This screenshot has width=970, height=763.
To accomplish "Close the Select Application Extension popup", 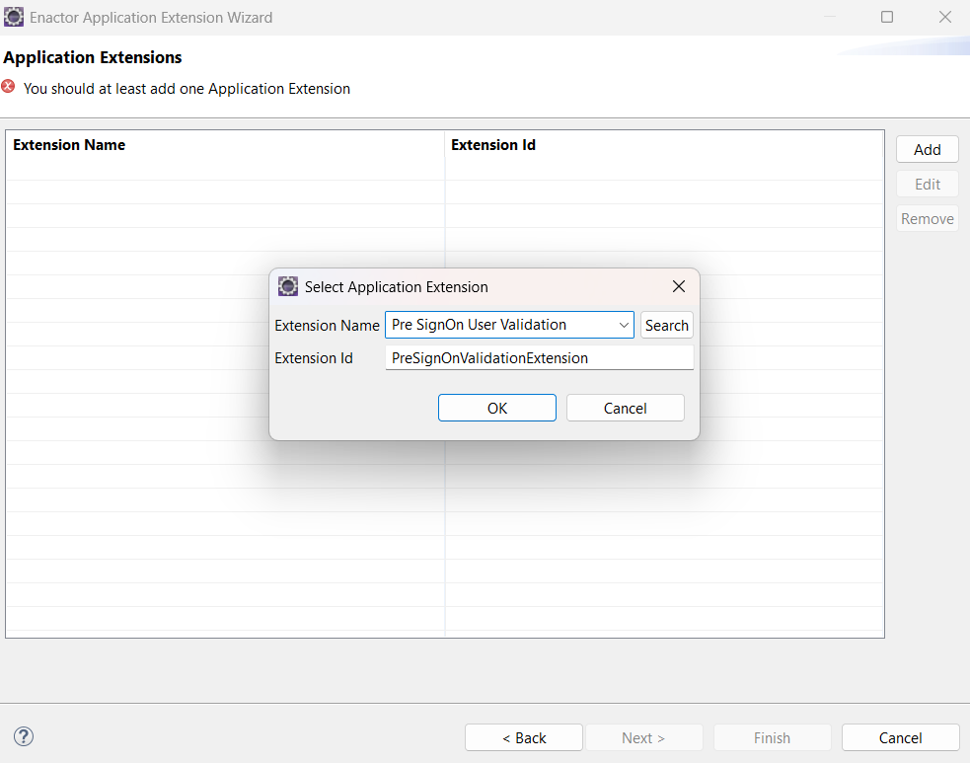I will pyautogui.click(x=678, y=286).
